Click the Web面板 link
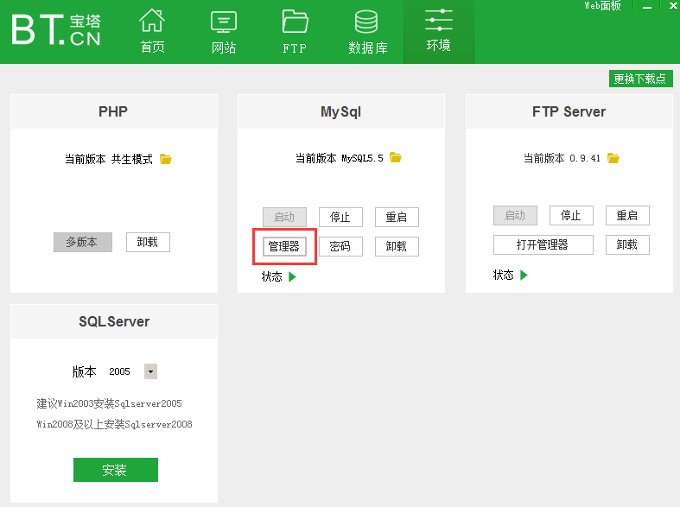 (602, 6)
